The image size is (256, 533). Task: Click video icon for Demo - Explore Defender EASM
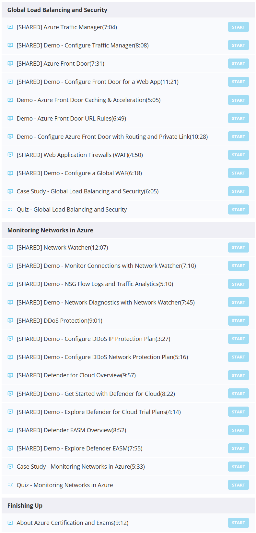point(10,448)
